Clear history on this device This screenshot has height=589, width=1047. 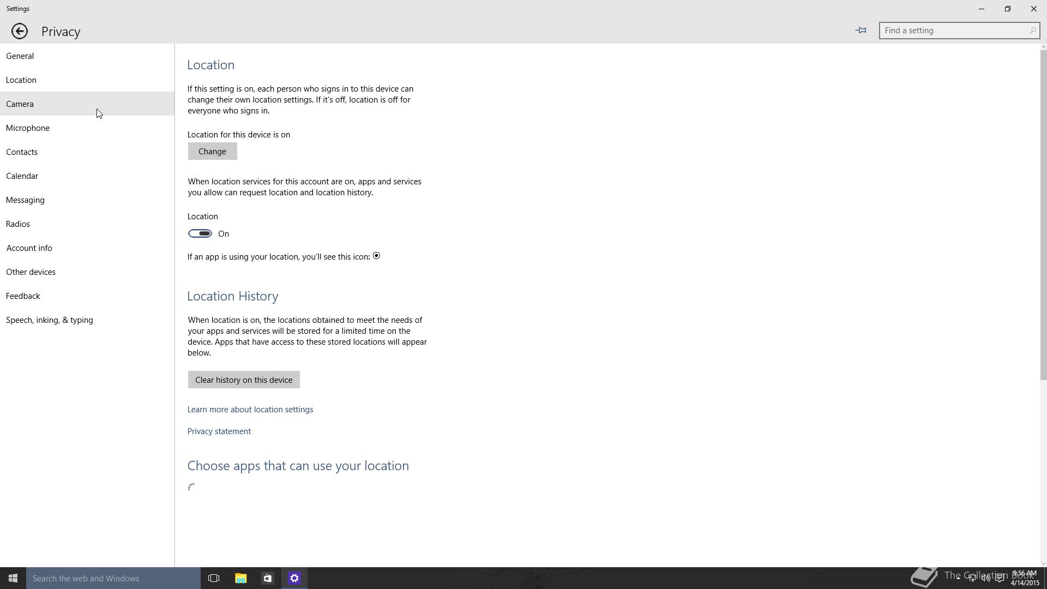244,380
